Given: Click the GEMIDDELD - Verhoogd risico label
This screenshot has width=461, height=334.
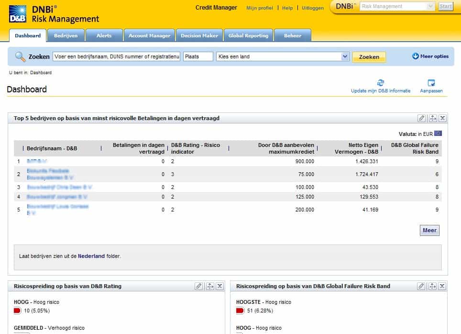Looking at the screenshot, I should coord(49,328).
